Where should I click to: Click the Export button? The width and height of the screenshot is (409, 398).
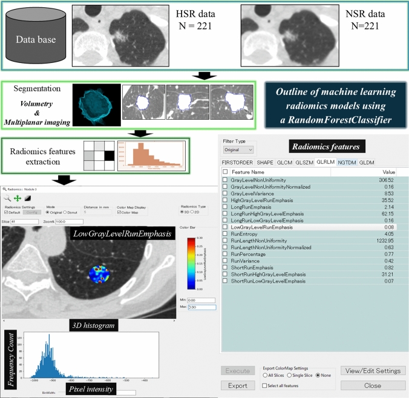tap(238, 385)
